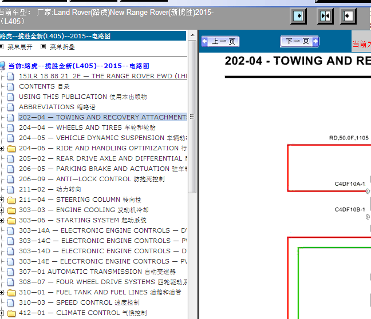The width and height of the screenshot is (371, 319).
Task: Open ABBREVIATIONS 缩略语 entry
Action: (x=57, y=107)
